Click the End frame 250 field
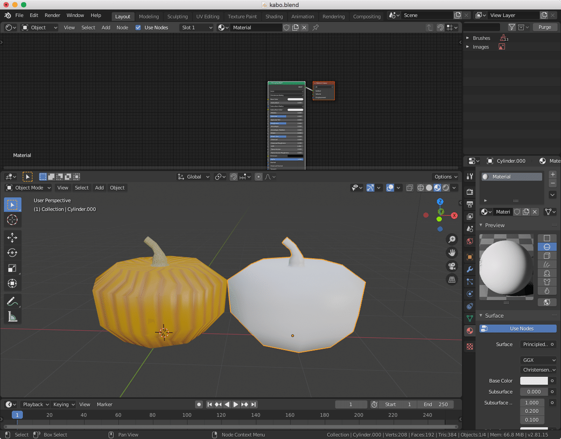The height and width of the screenshot is (439, 561). [x=436, y=404]
